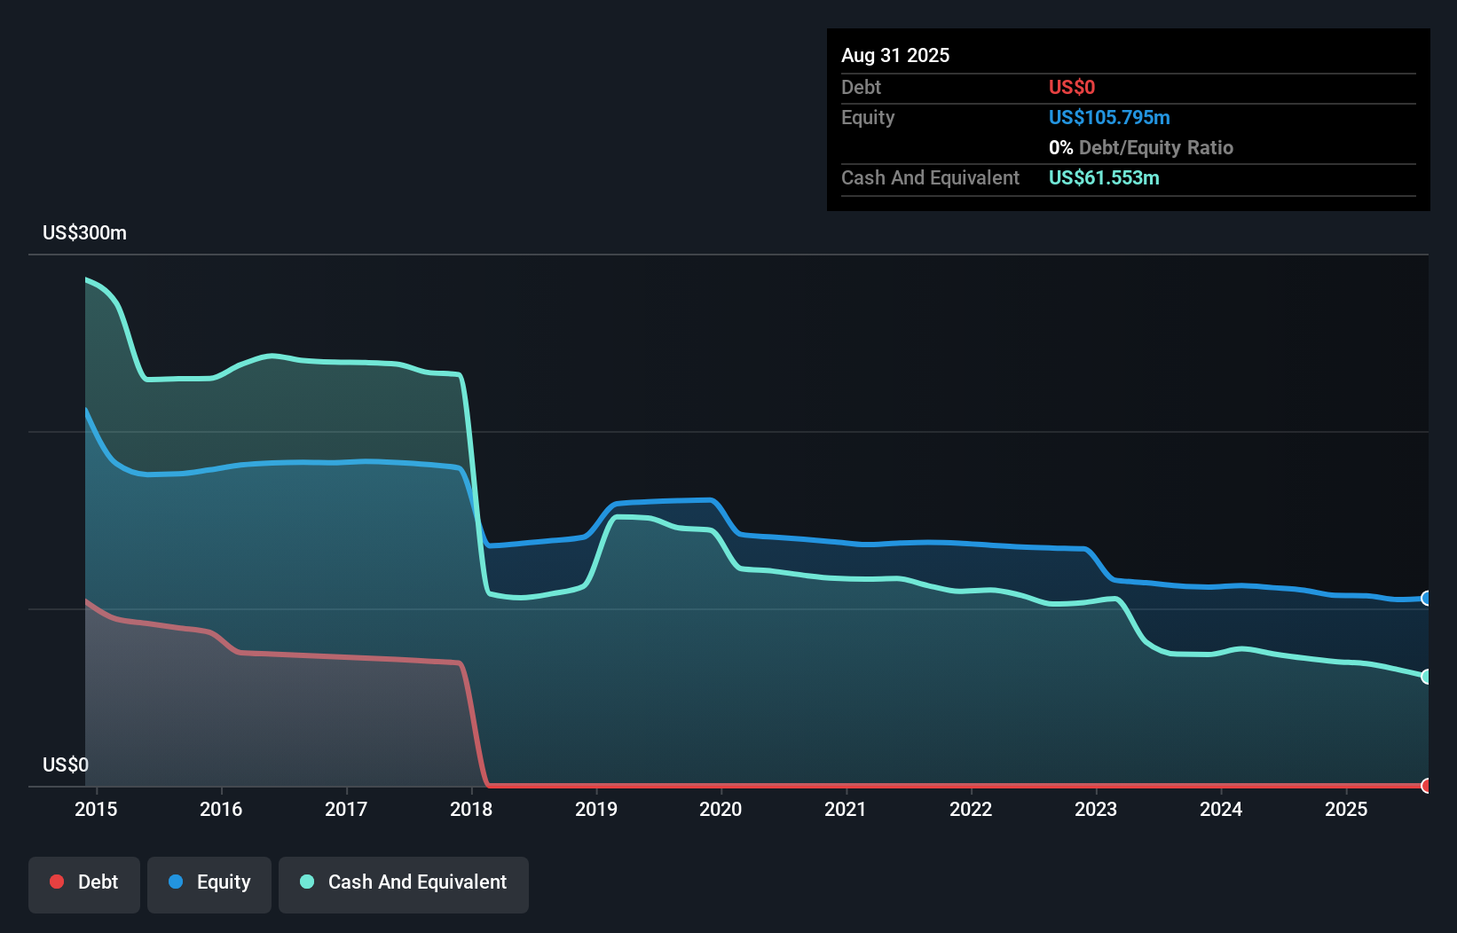Click the US$0 red Debt value

tap(1072, 87)
